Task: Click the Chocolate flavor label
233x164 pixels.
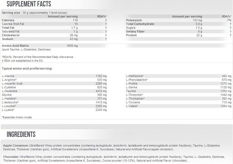Action: 11,157
